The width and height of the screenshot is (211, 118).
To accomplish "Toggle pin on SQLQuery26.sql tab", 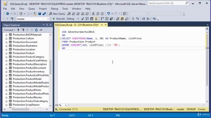I will [x=102, y=25].
